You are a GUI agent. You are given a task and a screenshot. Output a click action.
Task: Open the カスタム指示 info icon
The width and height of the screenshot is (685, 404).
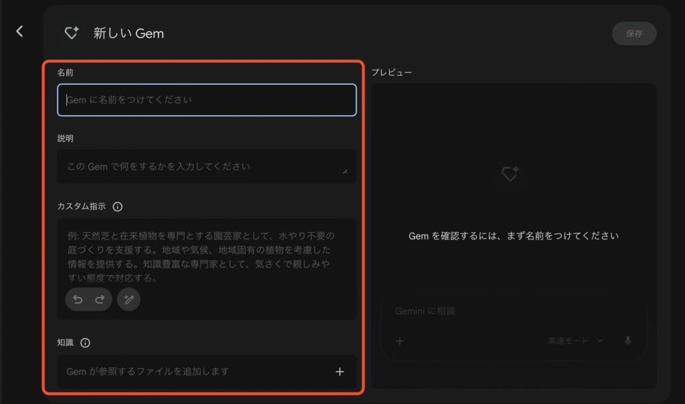[118, 207]
